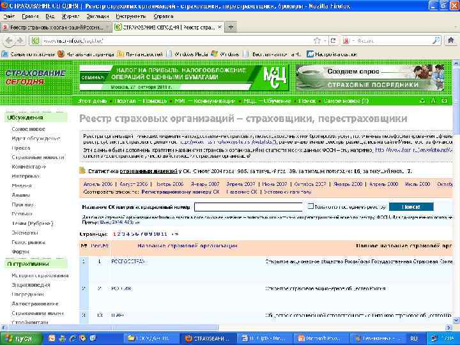This screenshot has height=345, width=460.
Task: Open the Firefox home page icon
Action: click(x=450, y=40)
